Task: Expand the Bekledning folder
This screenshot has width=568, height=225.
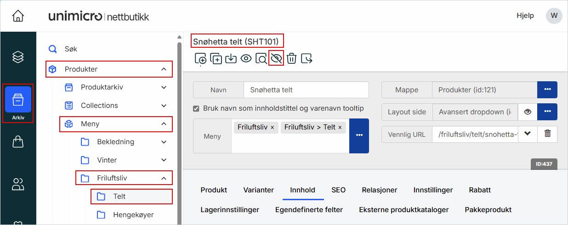Action: (164, 142)
